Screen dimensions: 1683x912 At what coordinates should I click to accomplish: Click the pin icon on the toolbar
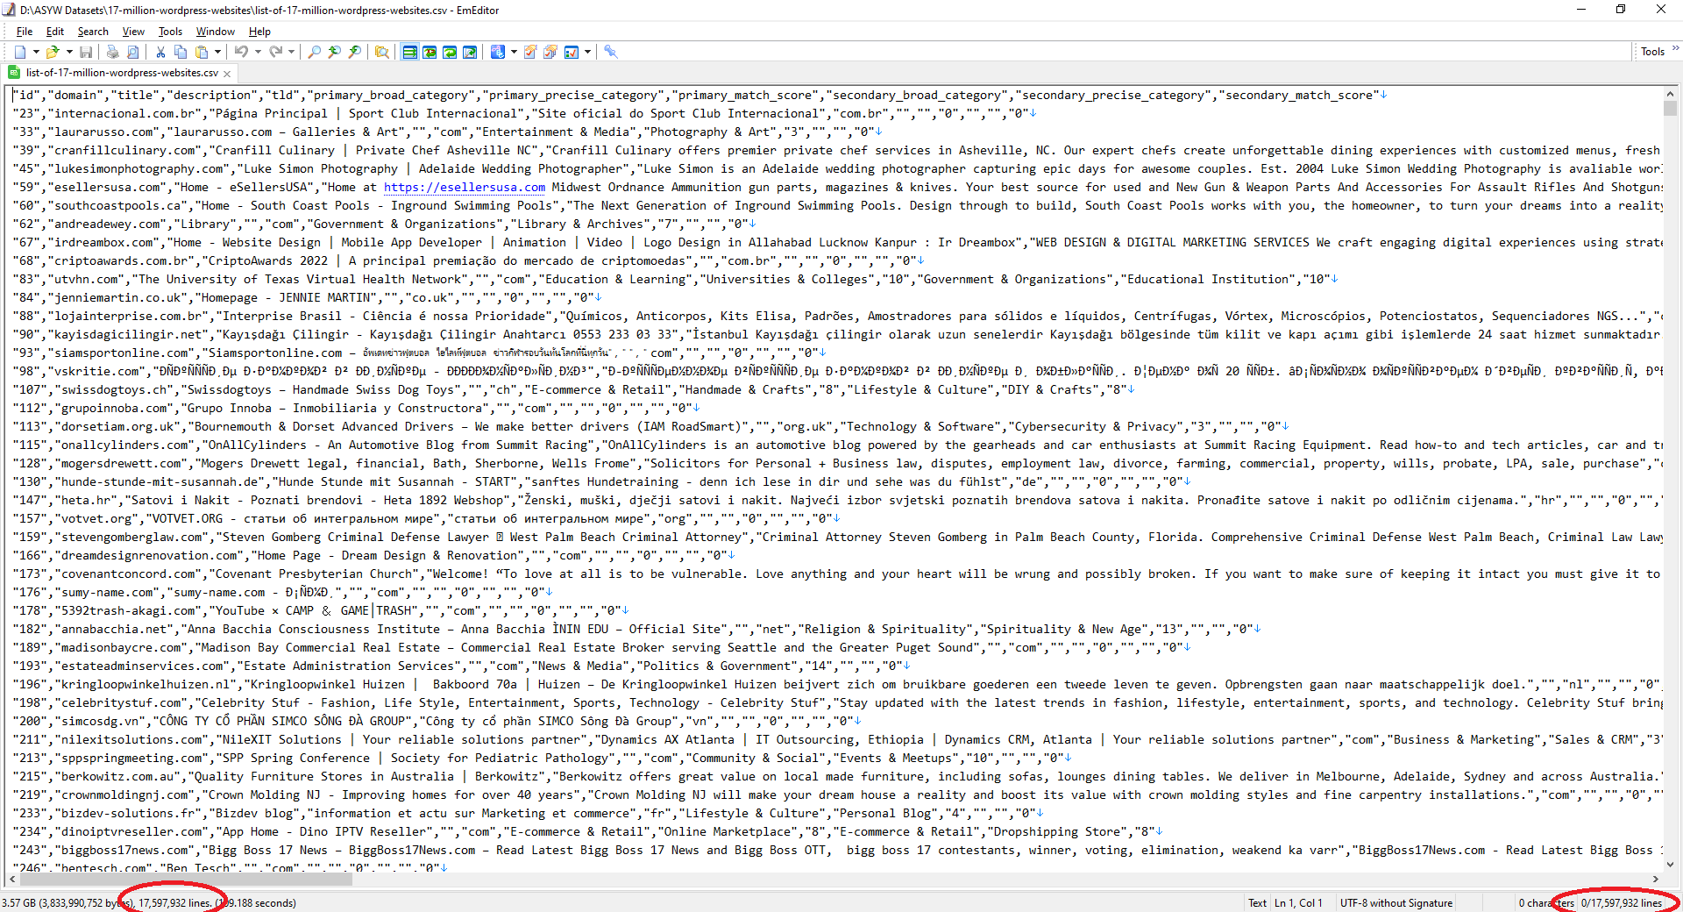[611, 52]
